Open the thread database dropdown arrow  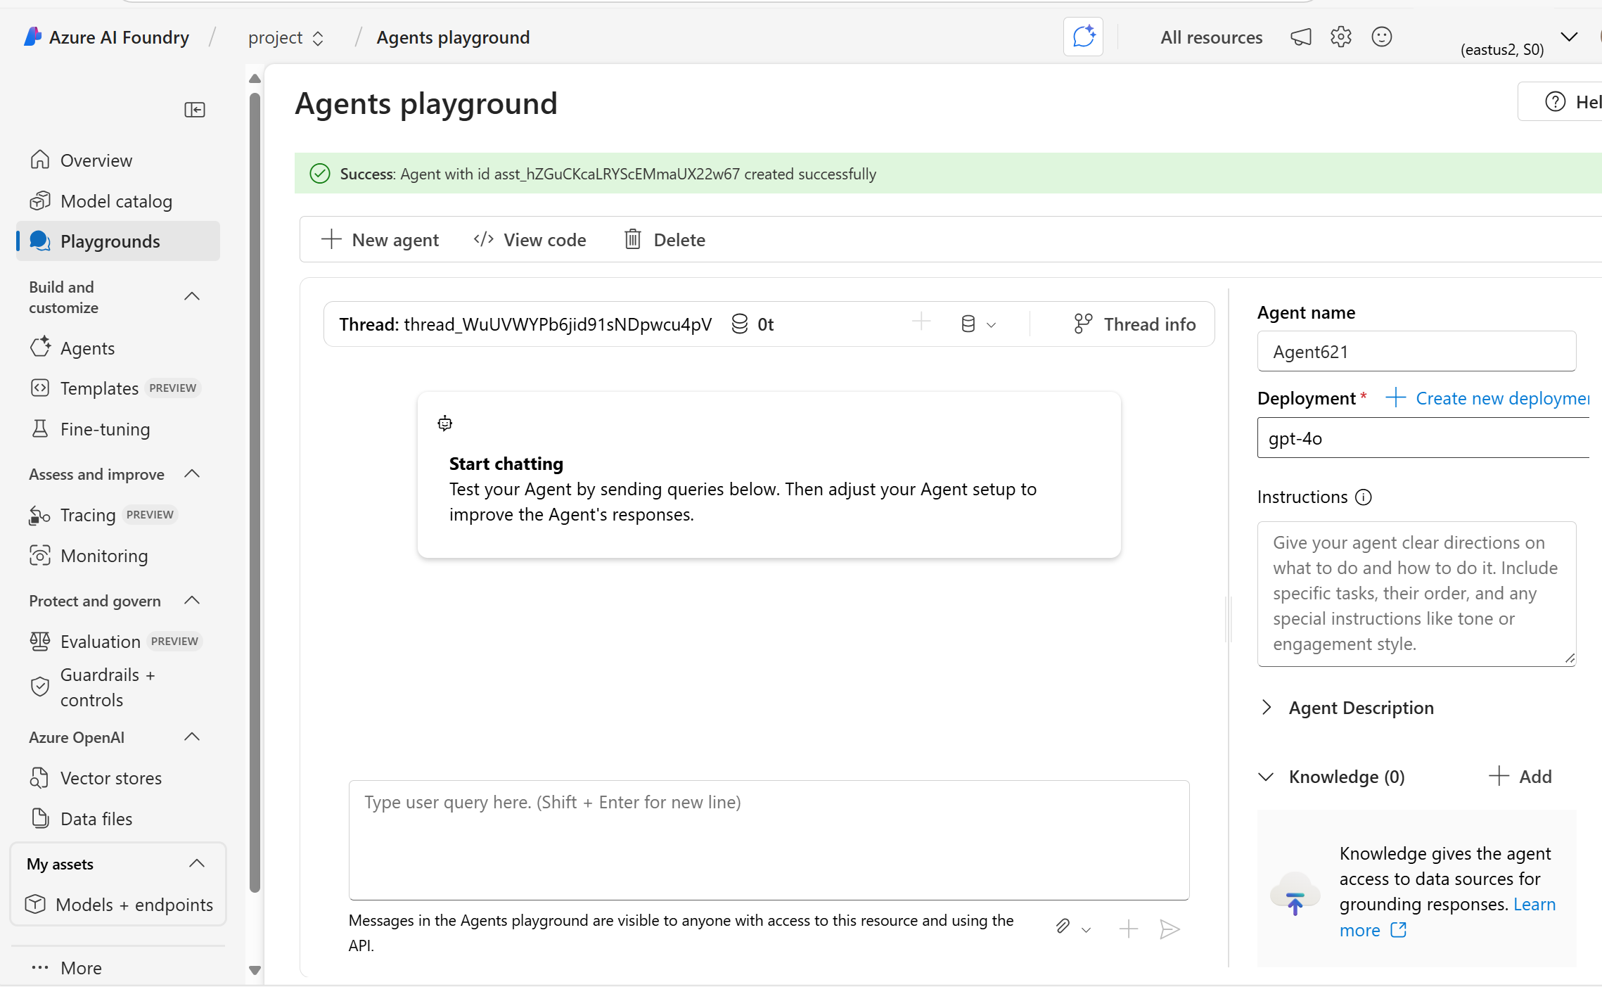click(991, 325)
